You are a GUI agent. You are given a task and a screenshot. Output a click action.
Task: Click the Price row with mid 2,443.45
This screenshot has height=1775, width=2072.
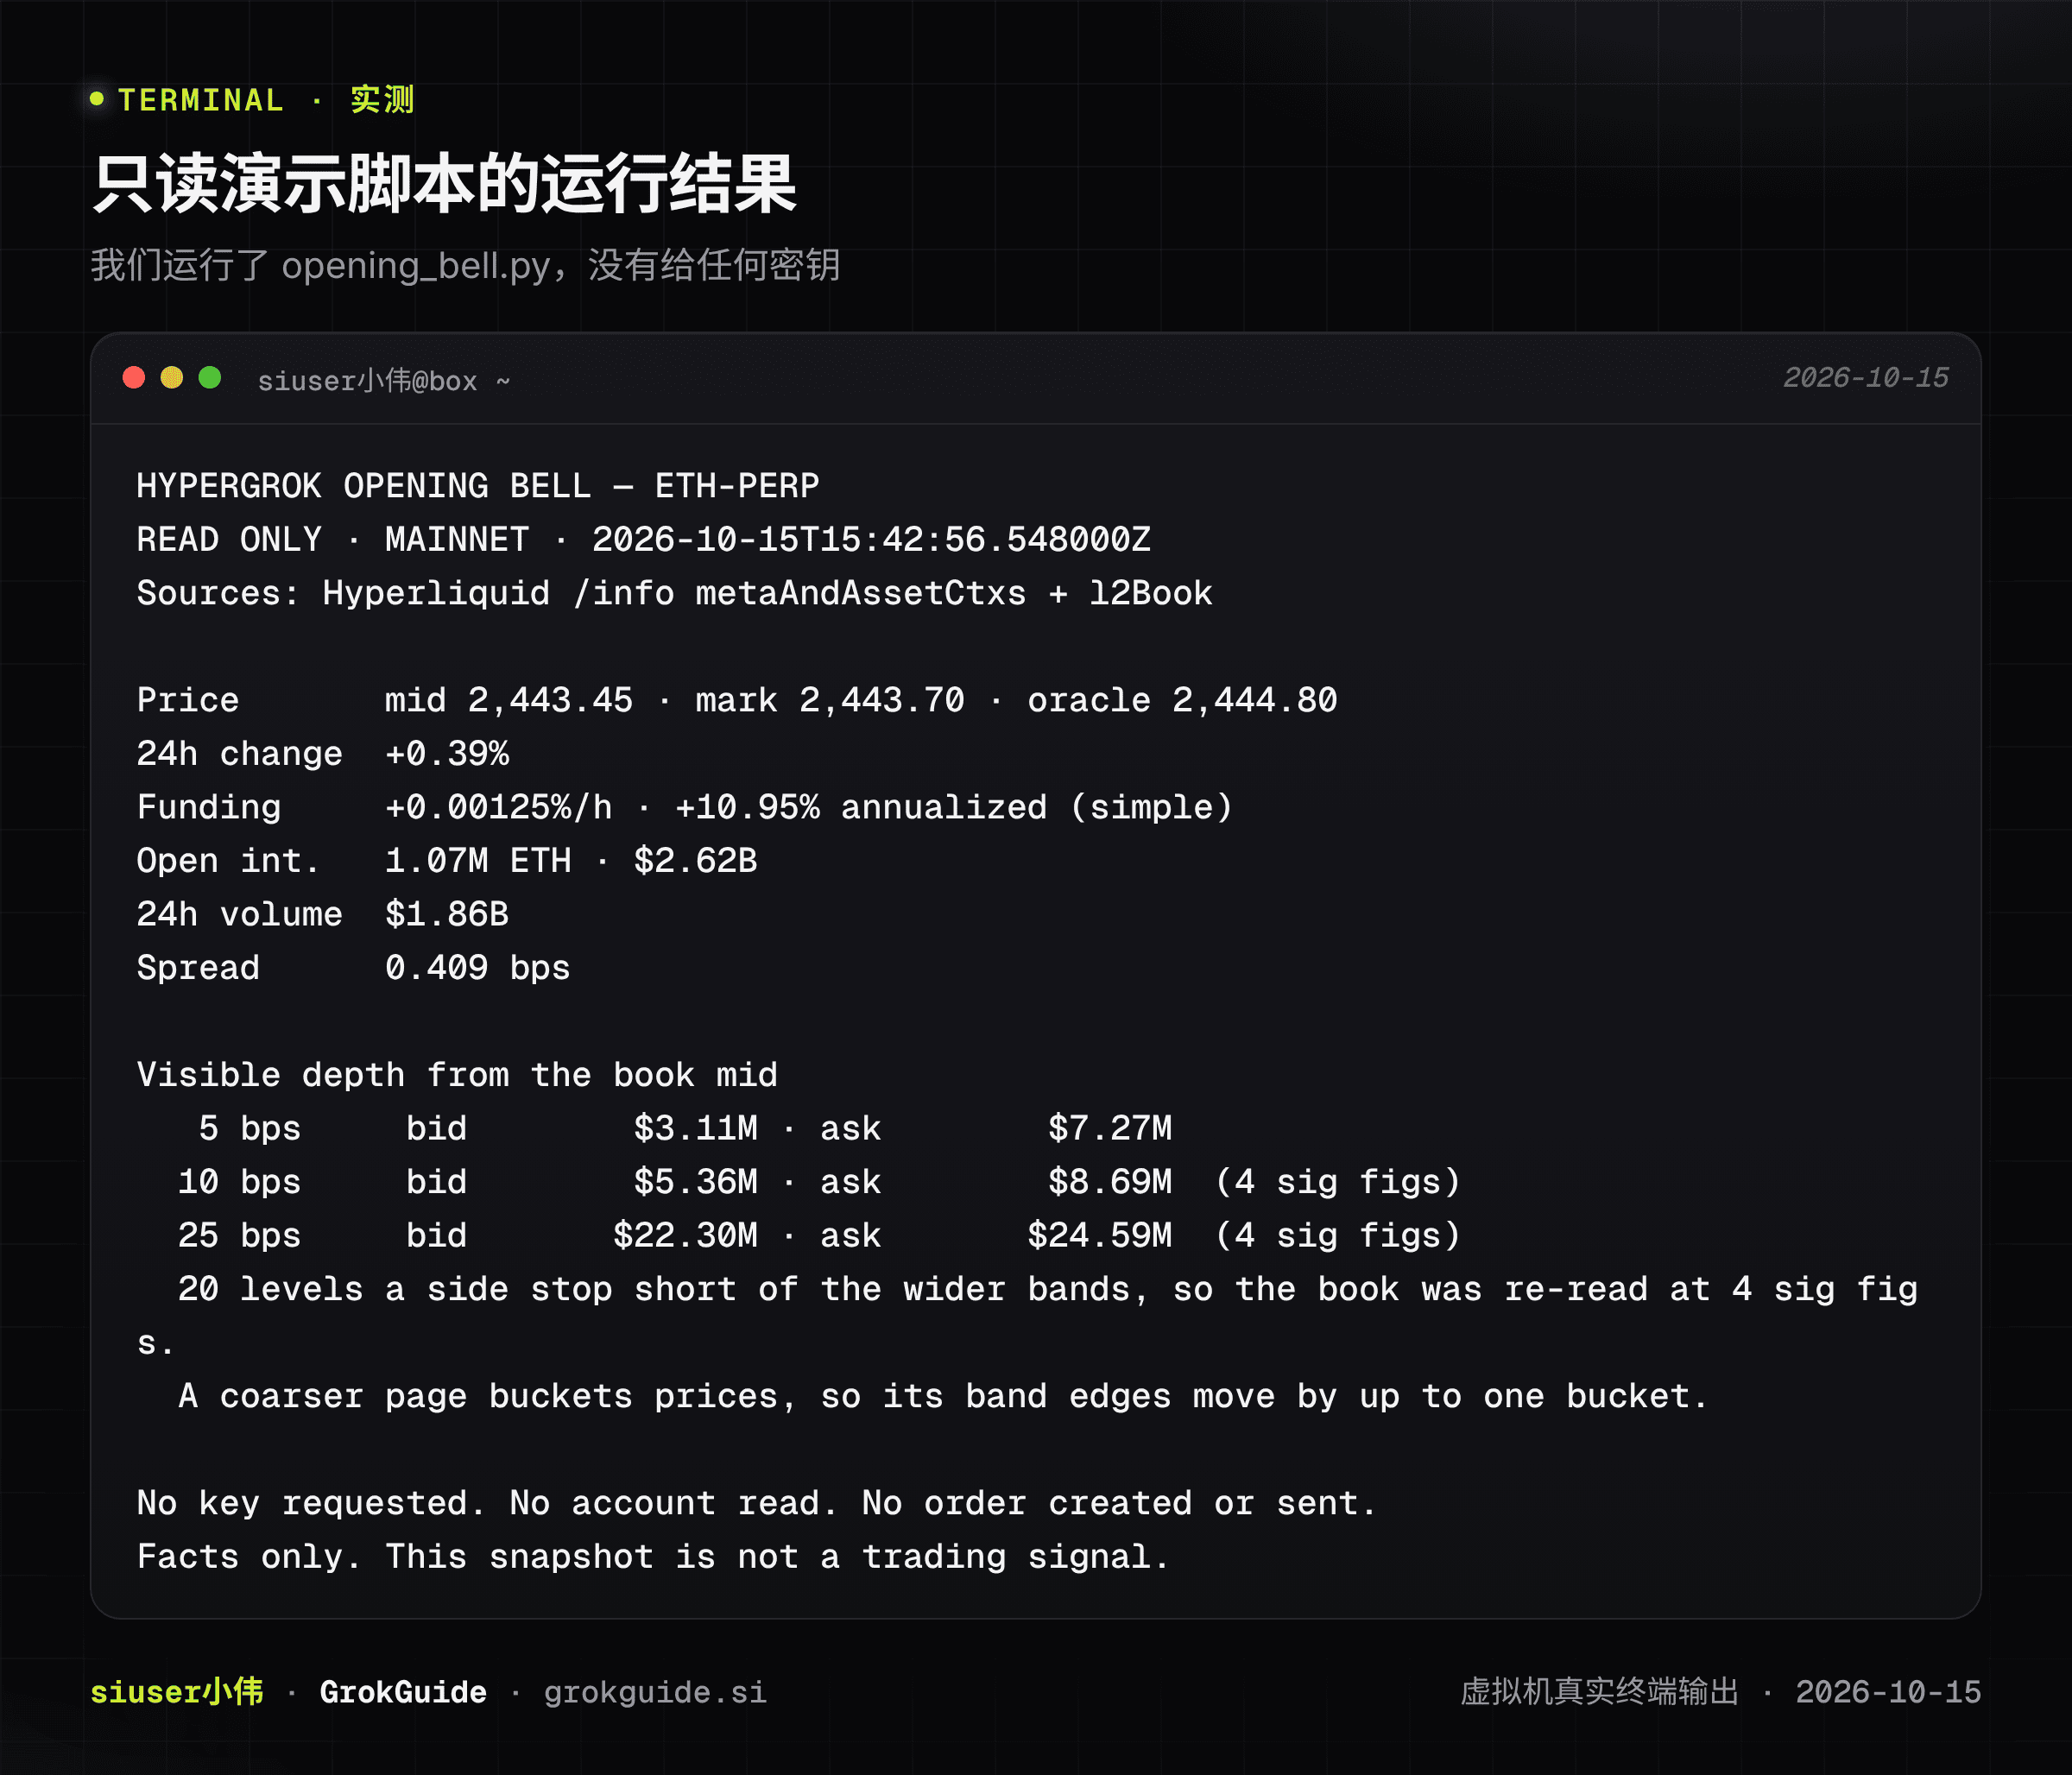point(737,700)
